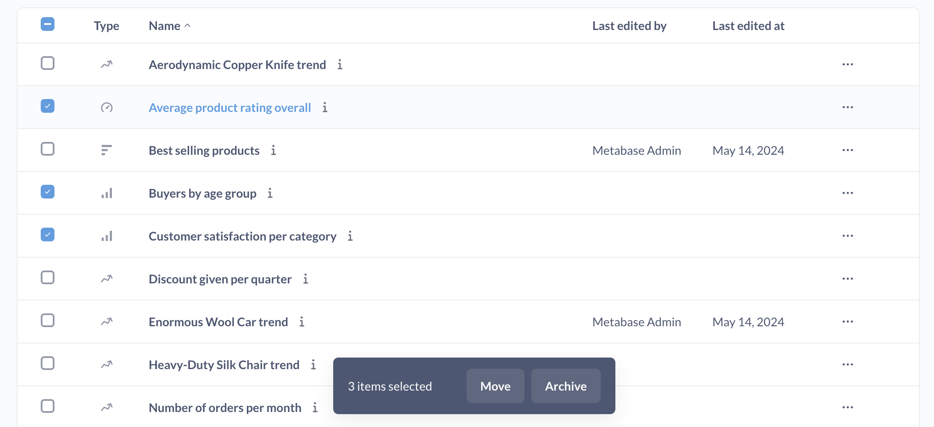Open the ellipsis menu for Enormous Wool Car trend
Viewport: 934px width, 427px height.
tap(847, 322)
